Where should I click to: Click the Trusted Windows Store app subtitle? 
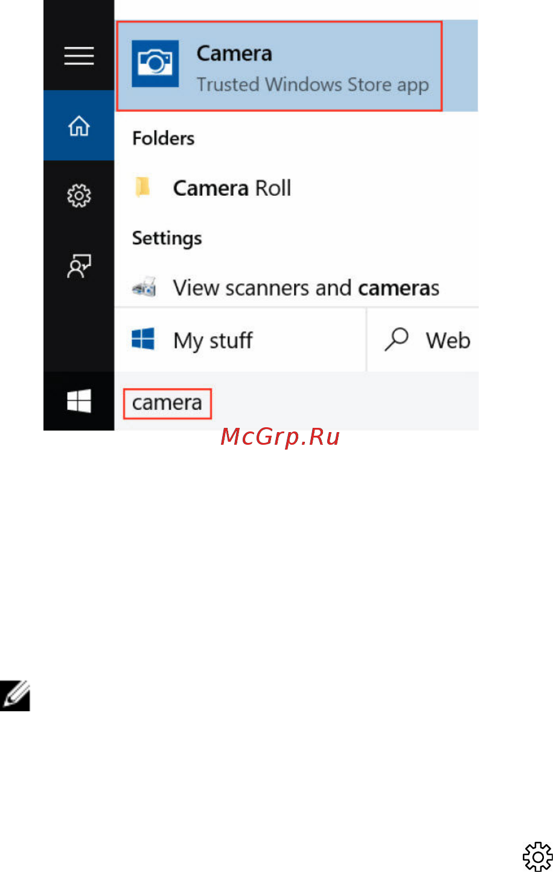[x=313, y=85]
